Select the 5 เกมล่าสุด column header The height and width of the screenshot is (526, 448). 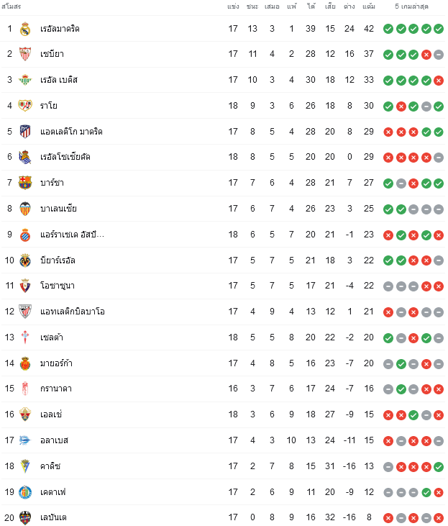coord(411,6)
